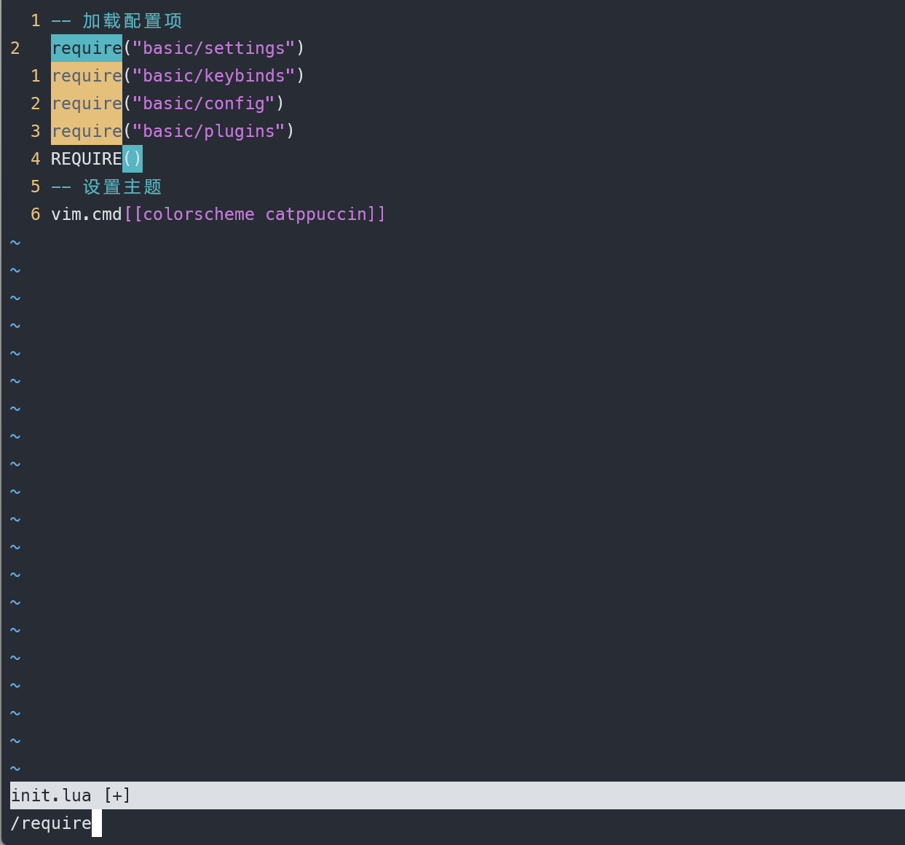Click relative line number 4 in the gutter

(35, 159)
